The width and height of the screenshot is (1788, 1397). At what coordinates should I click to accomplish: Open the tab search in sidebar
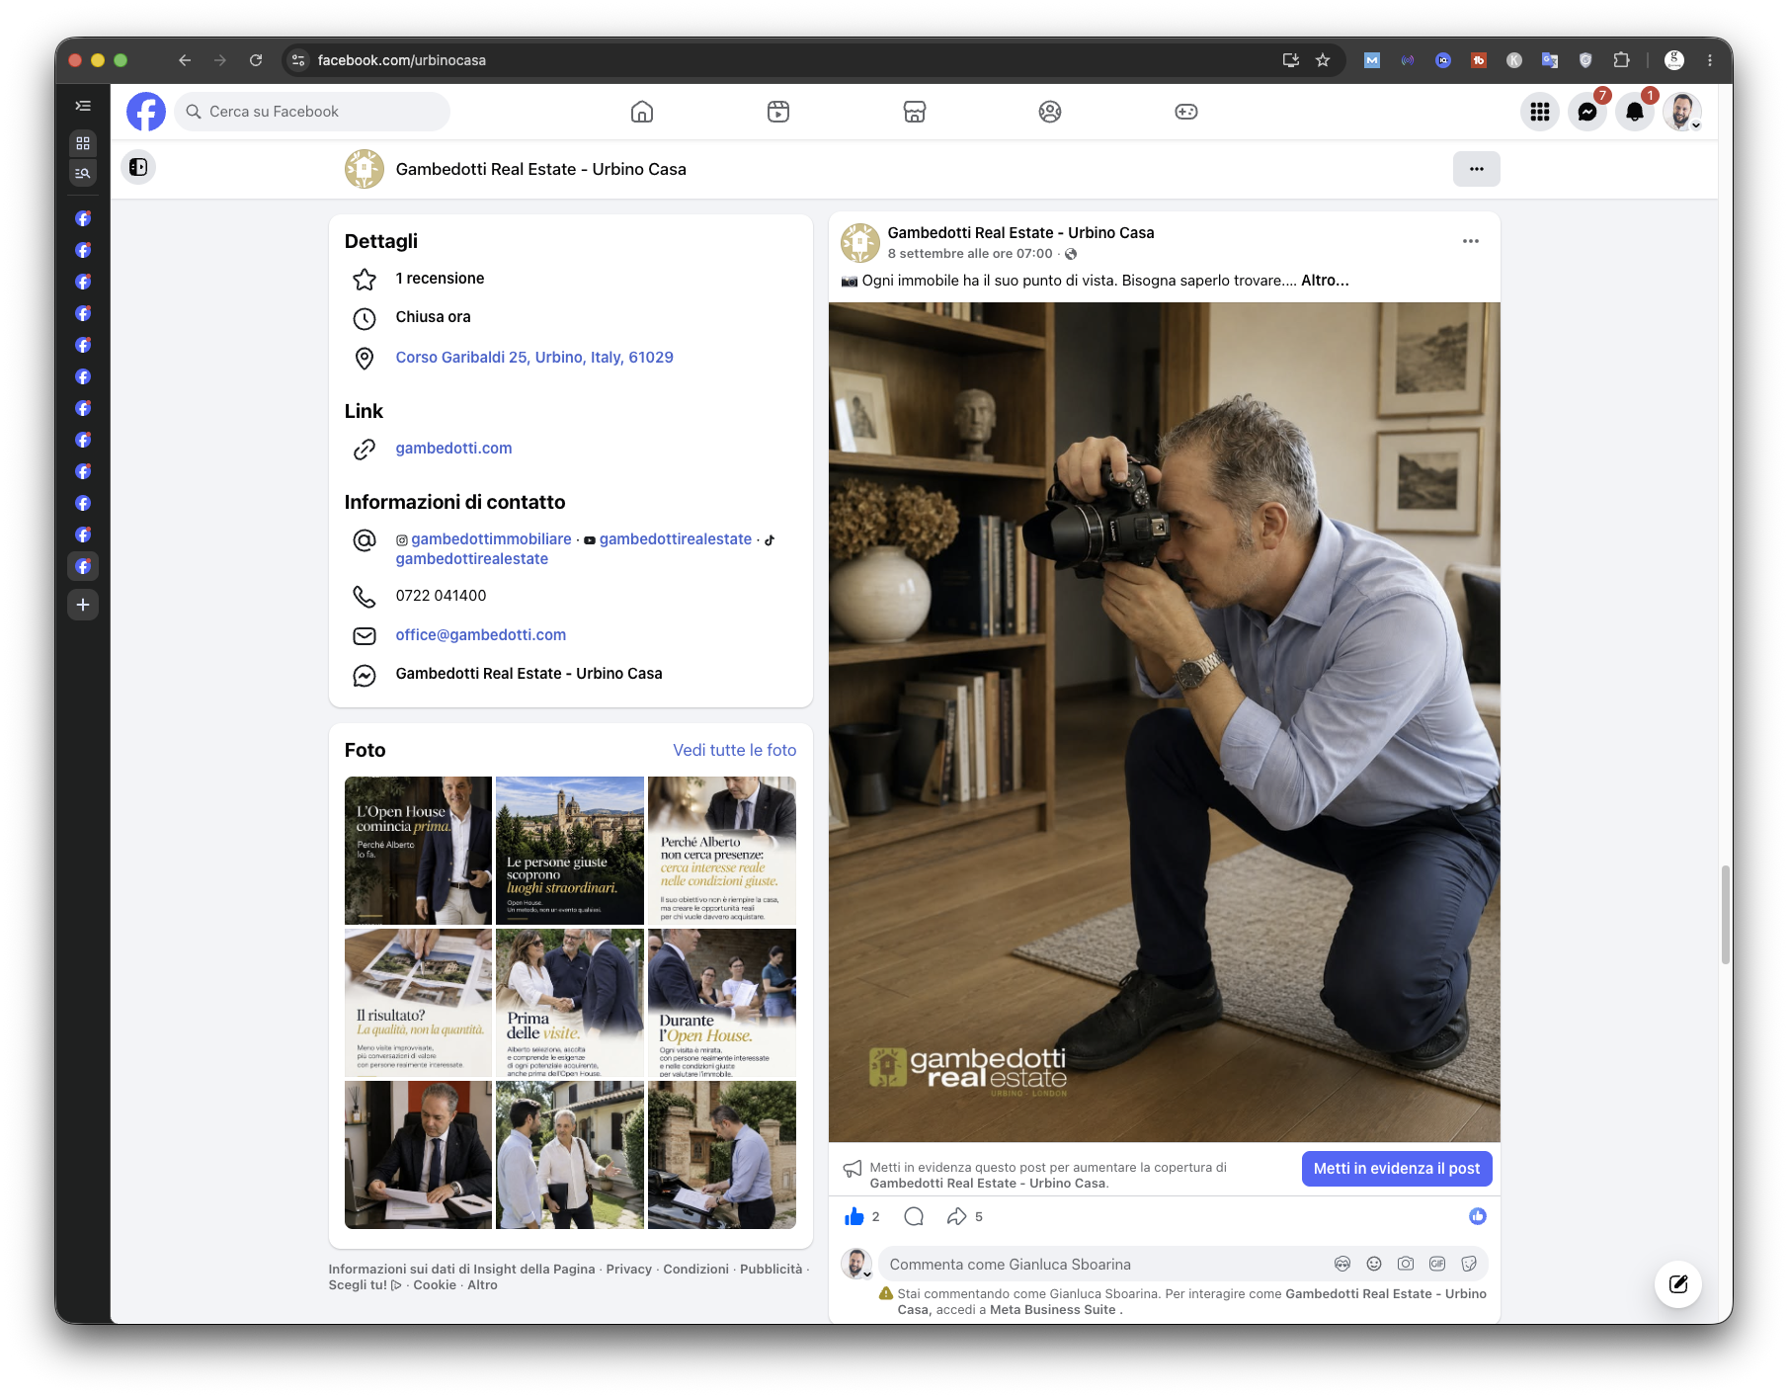[x=83, y=173]
